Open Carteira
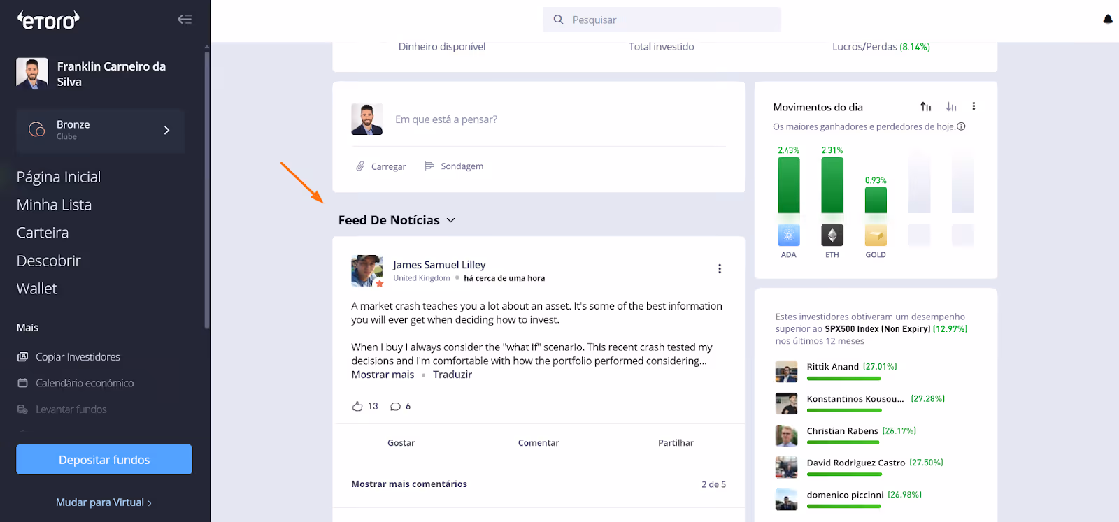Viewport: 1119px width, 522px height. (x=43, y=233)
